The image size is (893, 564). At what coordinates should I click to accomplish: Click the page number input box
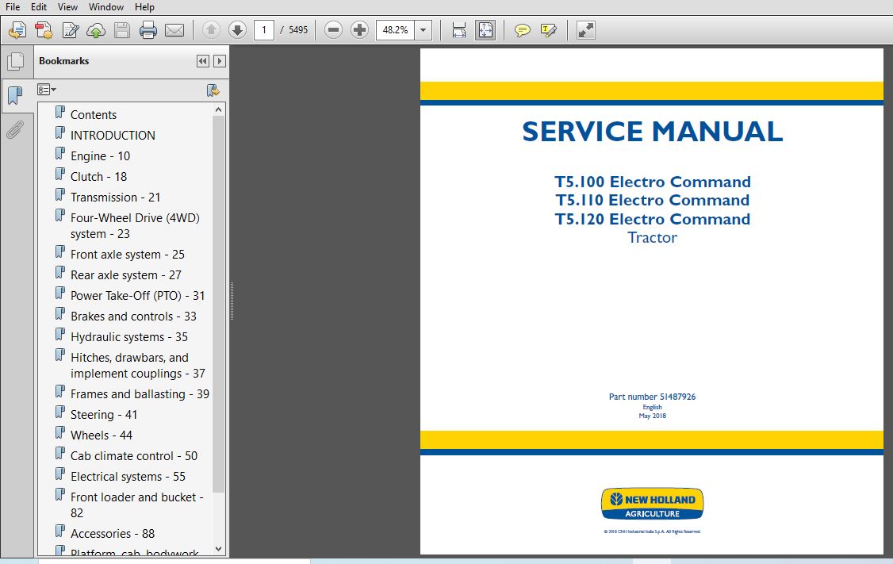pos(263,30)
